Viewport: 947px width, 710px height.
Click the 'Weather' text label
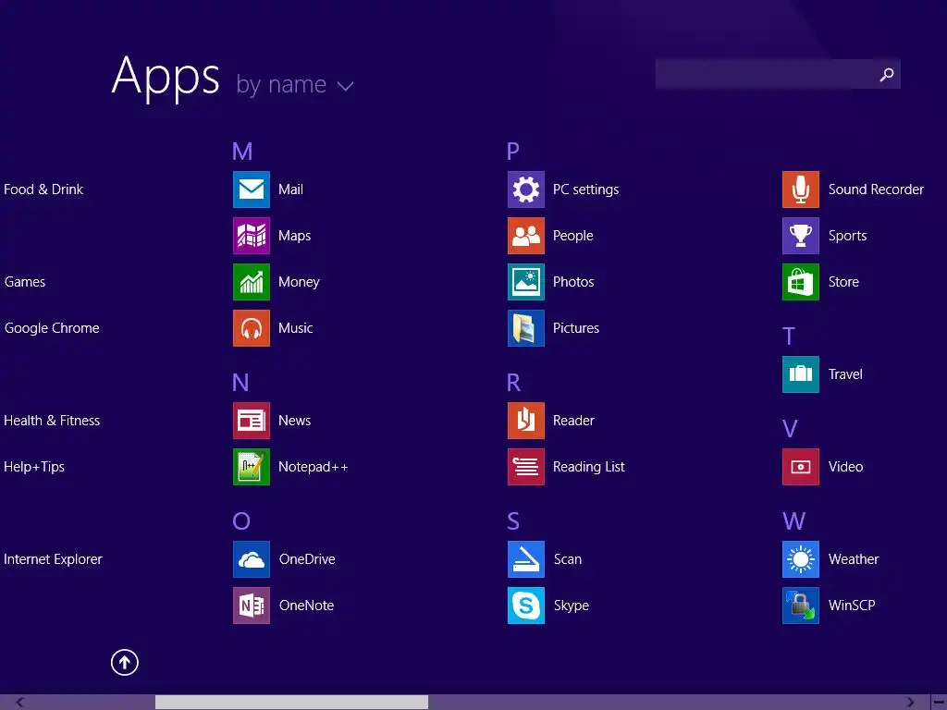854,559
